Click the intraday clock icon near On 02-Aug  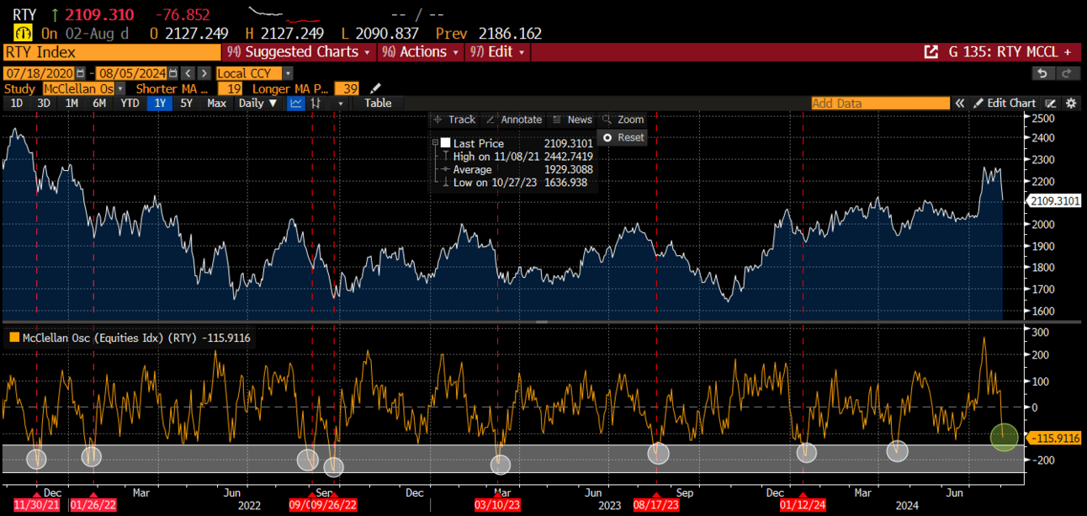24,34
